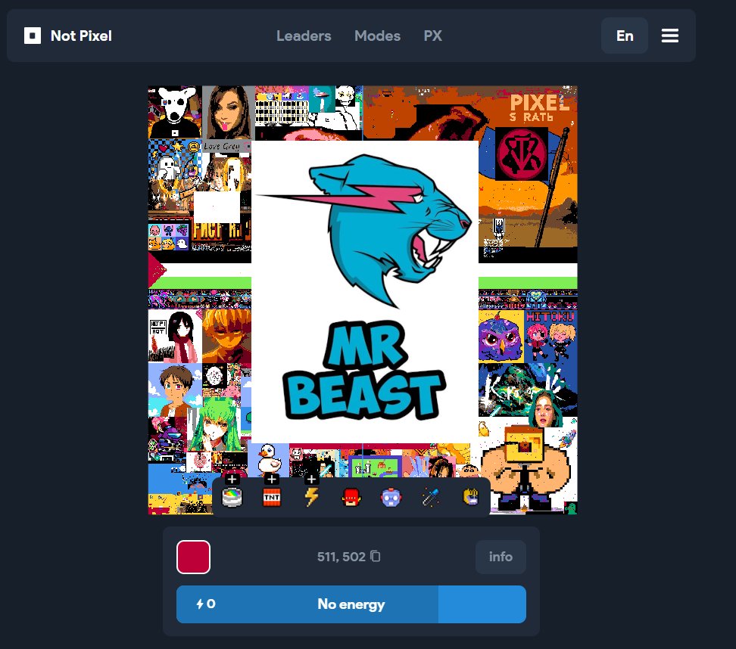
Task: Click the MR BEAST text on canvas
Action: 365,371
